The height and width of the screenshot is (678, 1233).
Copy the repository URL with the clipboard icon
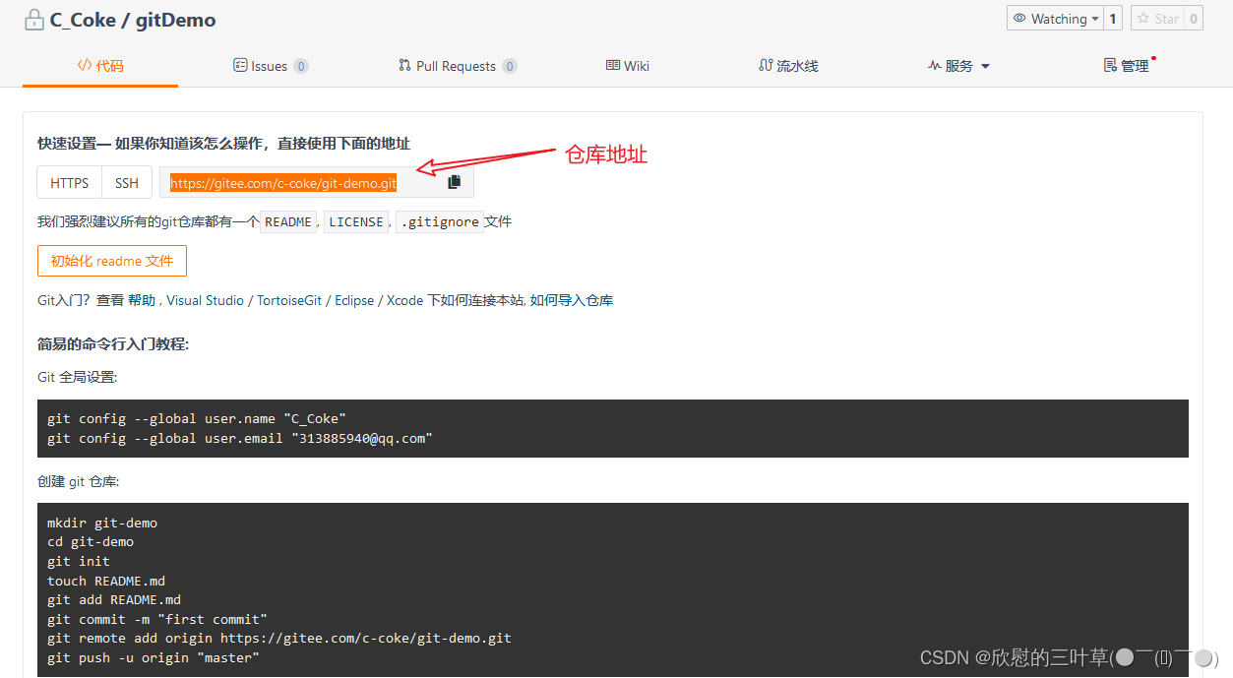[x=454, y=182]
